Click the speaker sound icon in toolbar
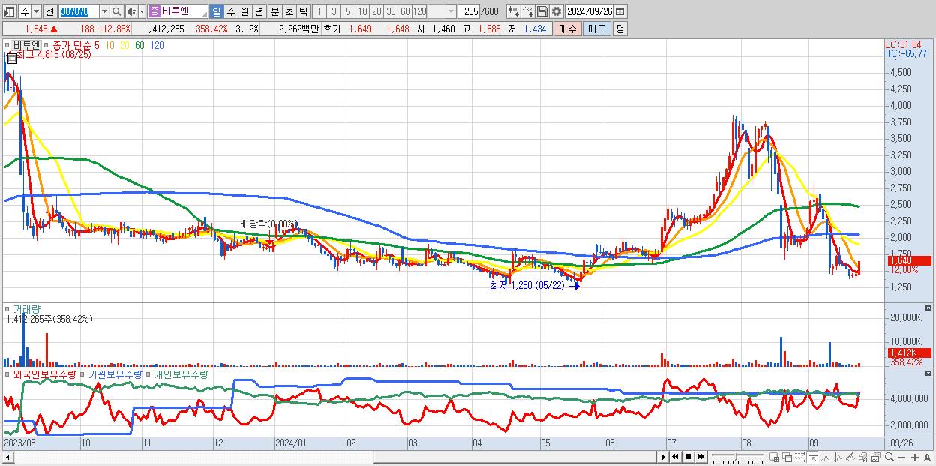Viewport: 936px width, 466px height. [x=130, y=11]
